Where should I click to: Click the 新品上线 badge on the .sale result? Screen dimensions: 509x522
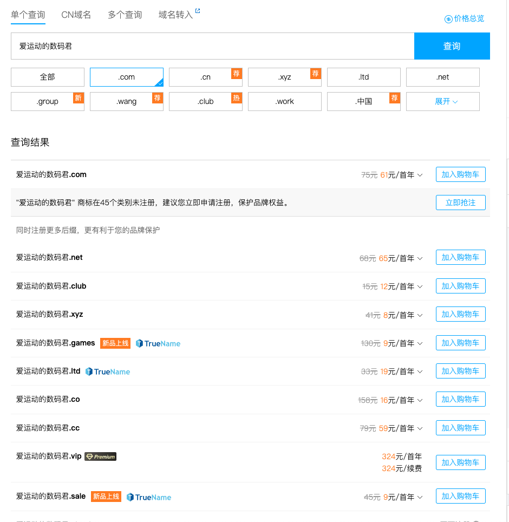click(x=106, y=496)
